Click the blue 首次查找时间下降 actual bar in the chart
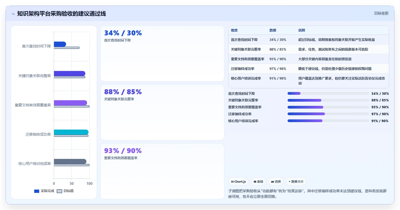400x210 pixels. point(60,44)
